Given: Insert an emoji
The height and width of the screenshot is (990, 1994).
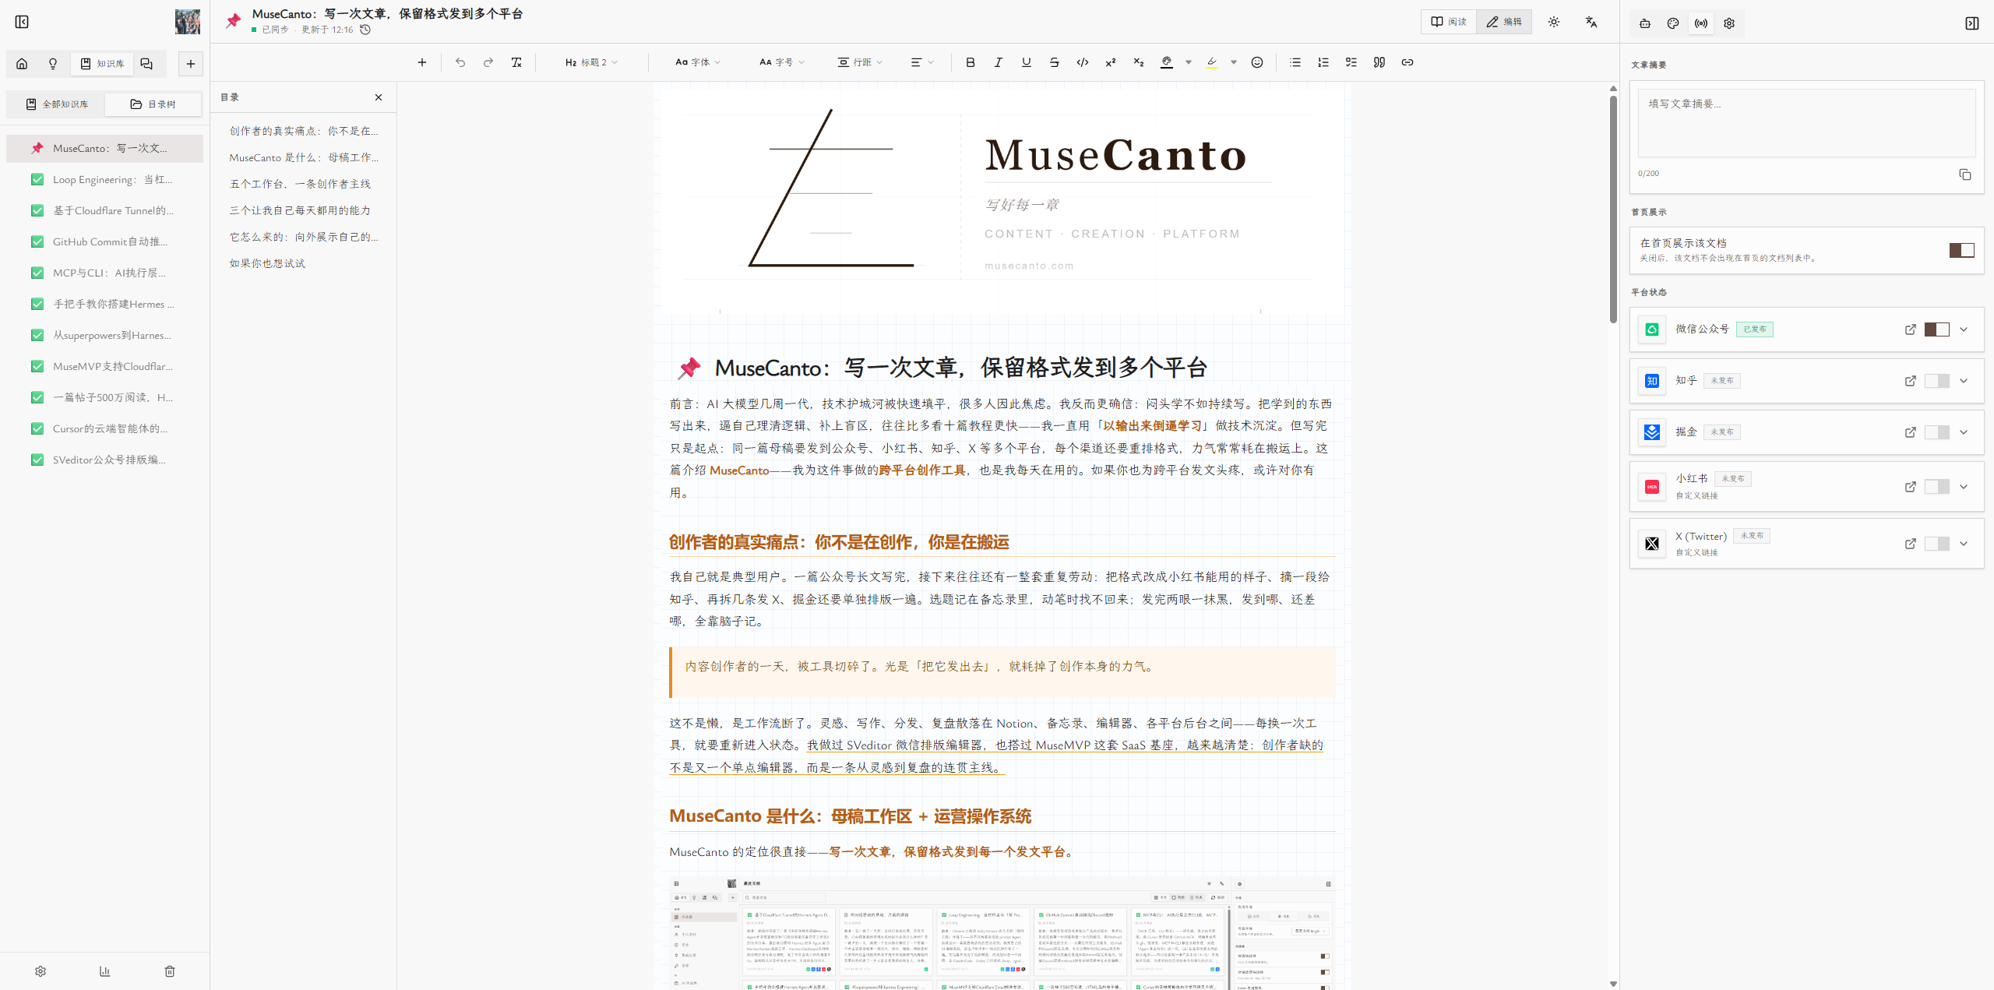Looking at the screenshot, I should coord(1257,62).
